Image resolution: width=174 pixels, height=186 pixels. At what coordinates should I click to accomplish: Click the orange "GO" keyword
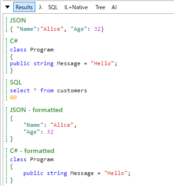tap(13, 97)
